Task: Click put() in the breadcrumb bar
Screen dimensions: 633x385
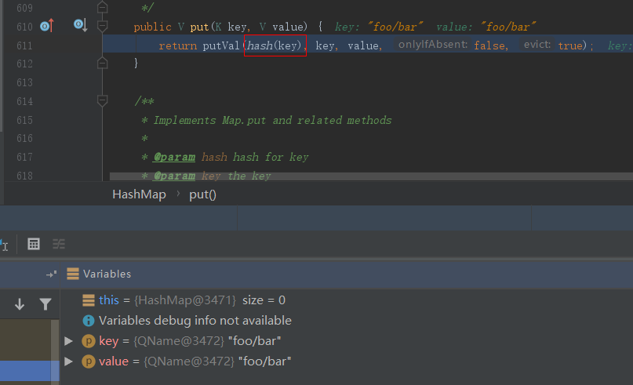Action: pos(202,194)
